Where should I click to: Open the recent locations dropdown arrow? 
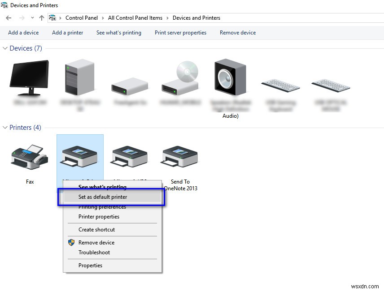pyautogui.click(x=32, y=18)
